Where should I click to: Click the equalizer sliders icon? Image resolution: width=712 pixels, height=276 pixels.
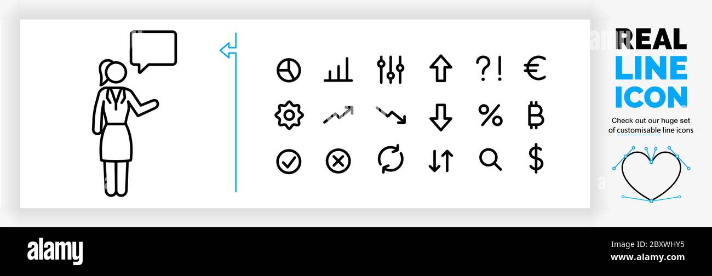pyautogui.click(x=391, y=70)
